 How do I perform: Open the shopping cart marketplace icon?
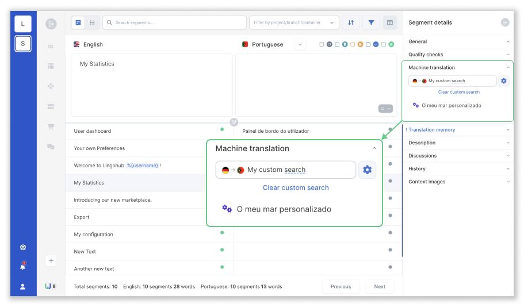pyautogui.click(x=51, y=126)
